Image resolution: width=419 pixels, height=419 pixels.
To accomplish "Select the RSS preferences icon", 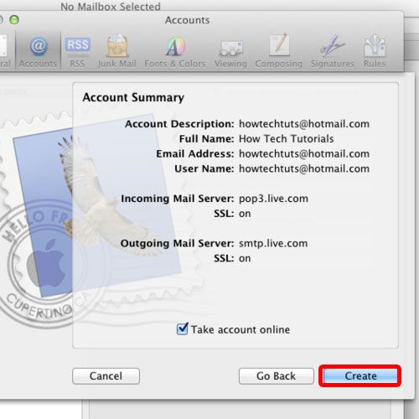I will (x=77, y=51).
